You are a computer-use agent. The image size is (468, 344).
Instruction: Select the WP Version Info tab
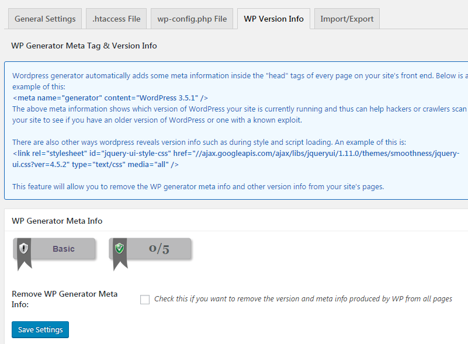273,19
